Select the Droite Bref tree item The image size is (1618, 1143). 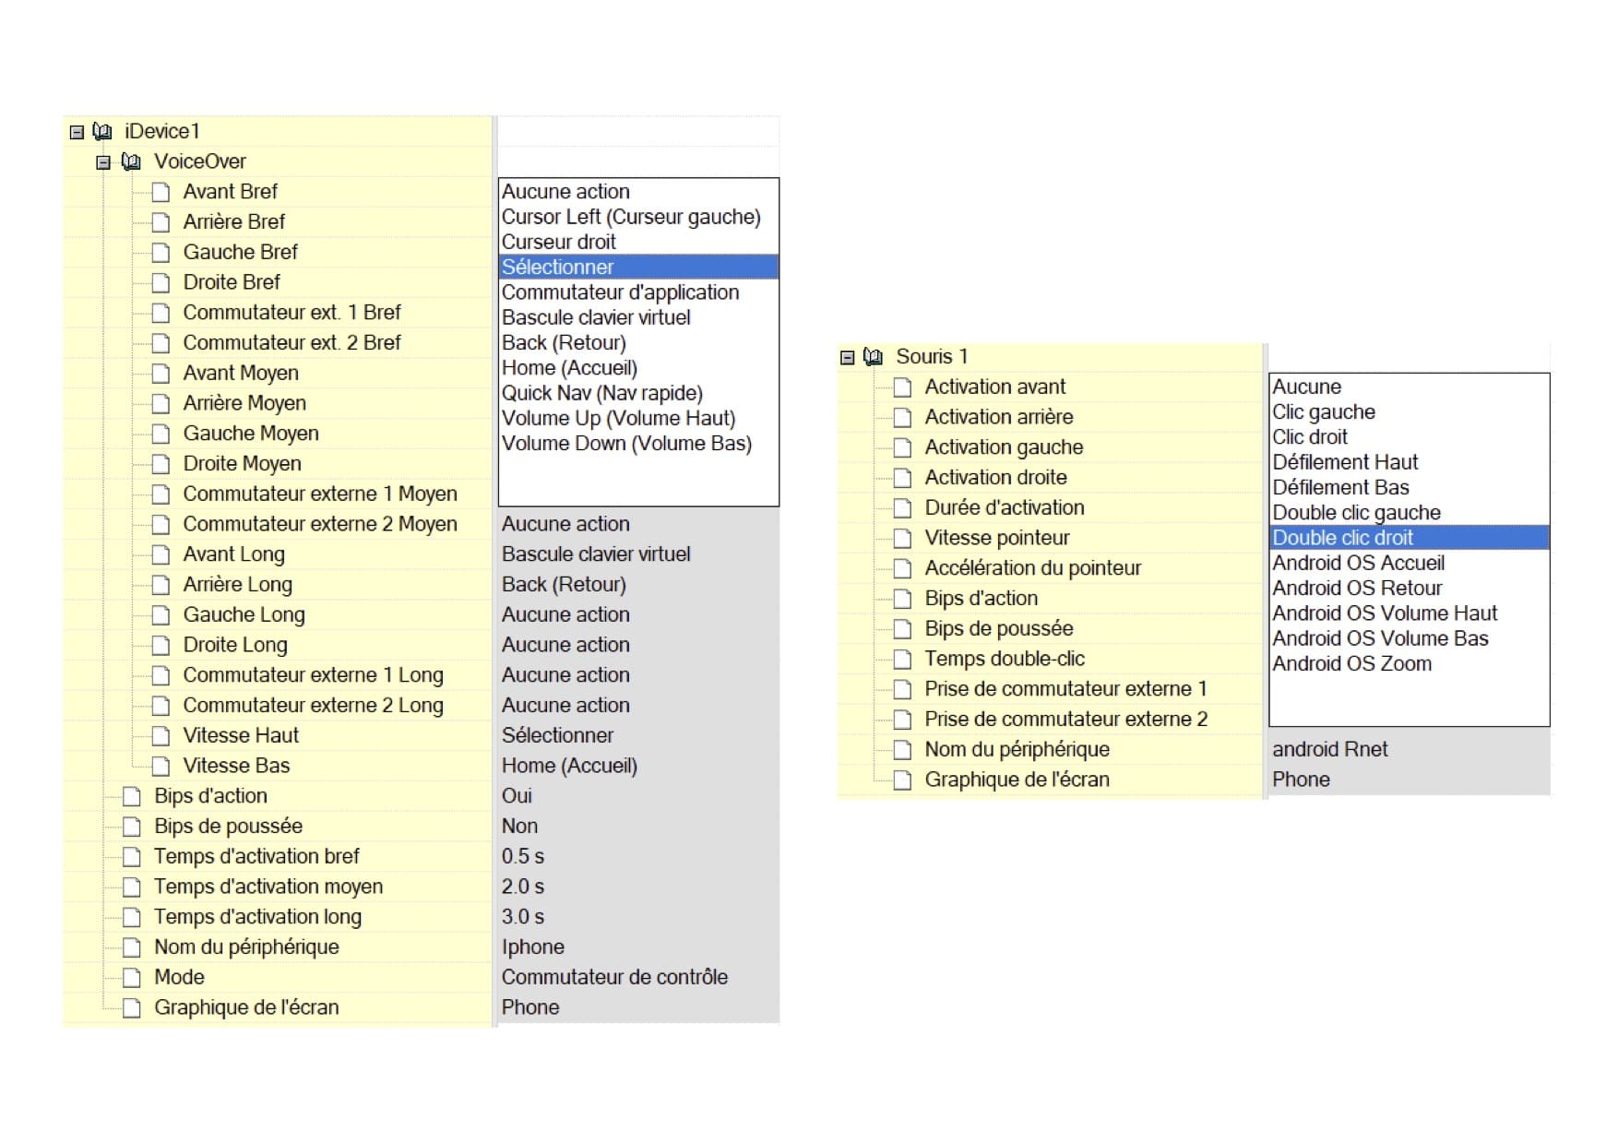(x=232, y=282)
